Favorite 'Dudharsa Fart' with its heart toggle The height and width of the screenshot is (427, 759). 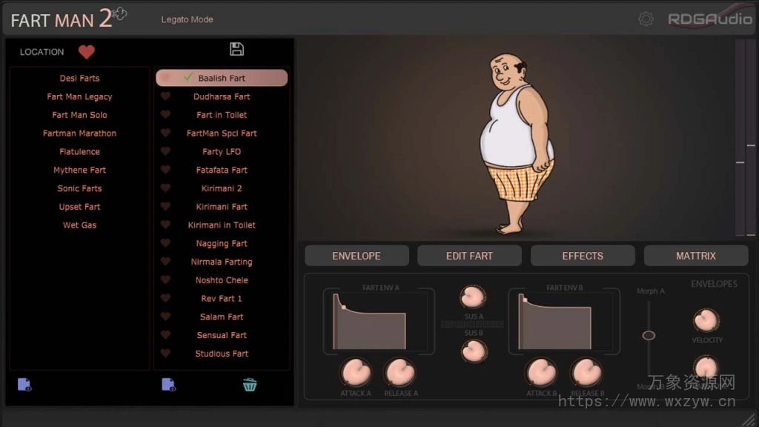click(165, 96)
